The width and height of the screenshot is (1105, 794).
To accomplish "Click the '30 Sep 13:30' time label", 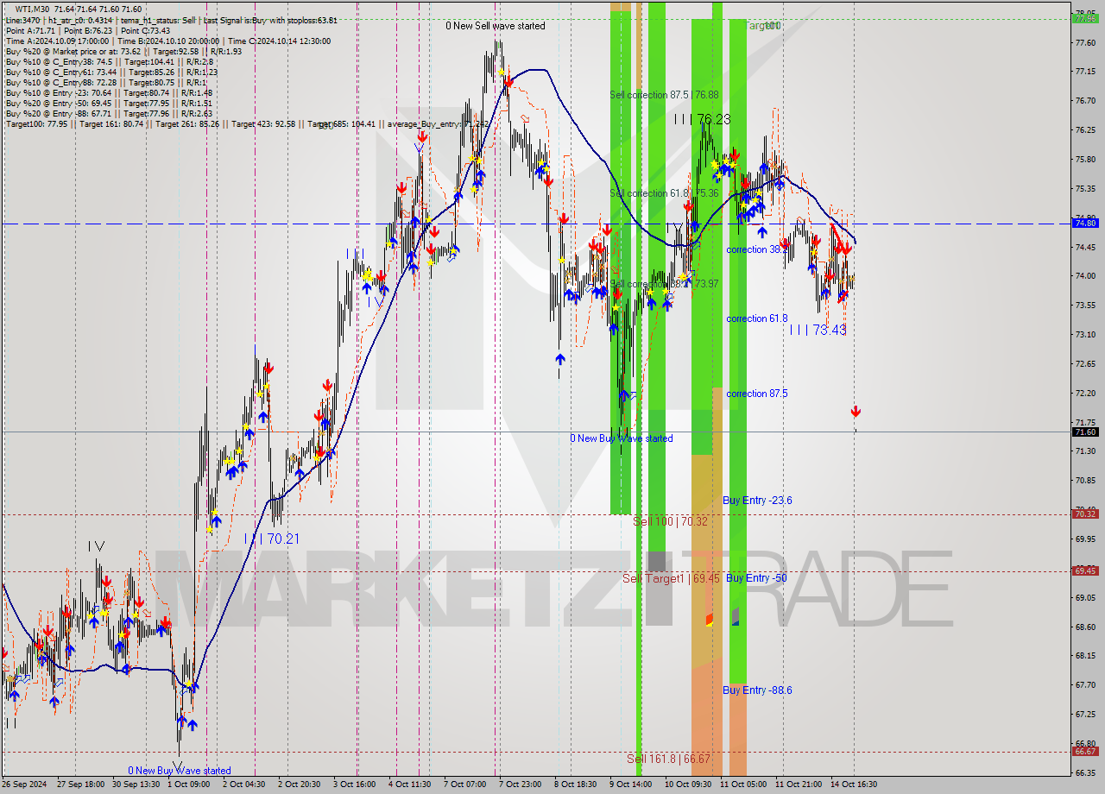I will coord(136,785).
